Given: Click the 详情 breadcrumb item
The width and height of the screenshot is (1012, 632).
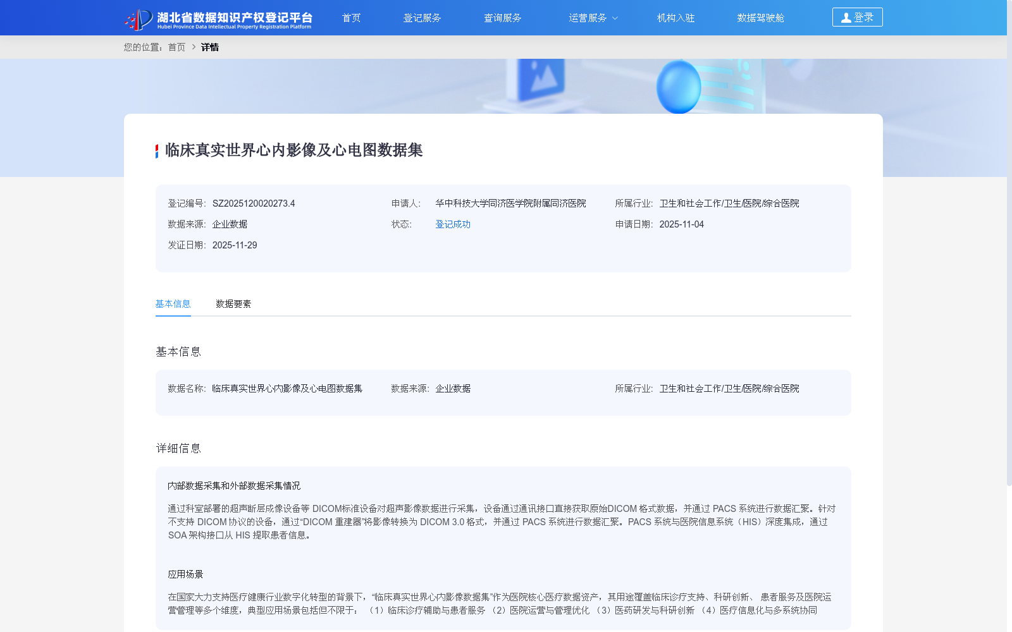Looking at the screenshot, I should [210, 47].
